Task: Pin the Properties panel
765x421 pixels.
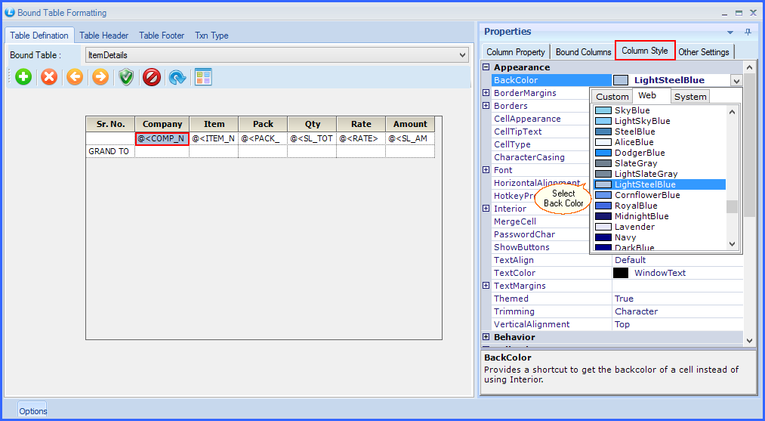Action: 748,32
